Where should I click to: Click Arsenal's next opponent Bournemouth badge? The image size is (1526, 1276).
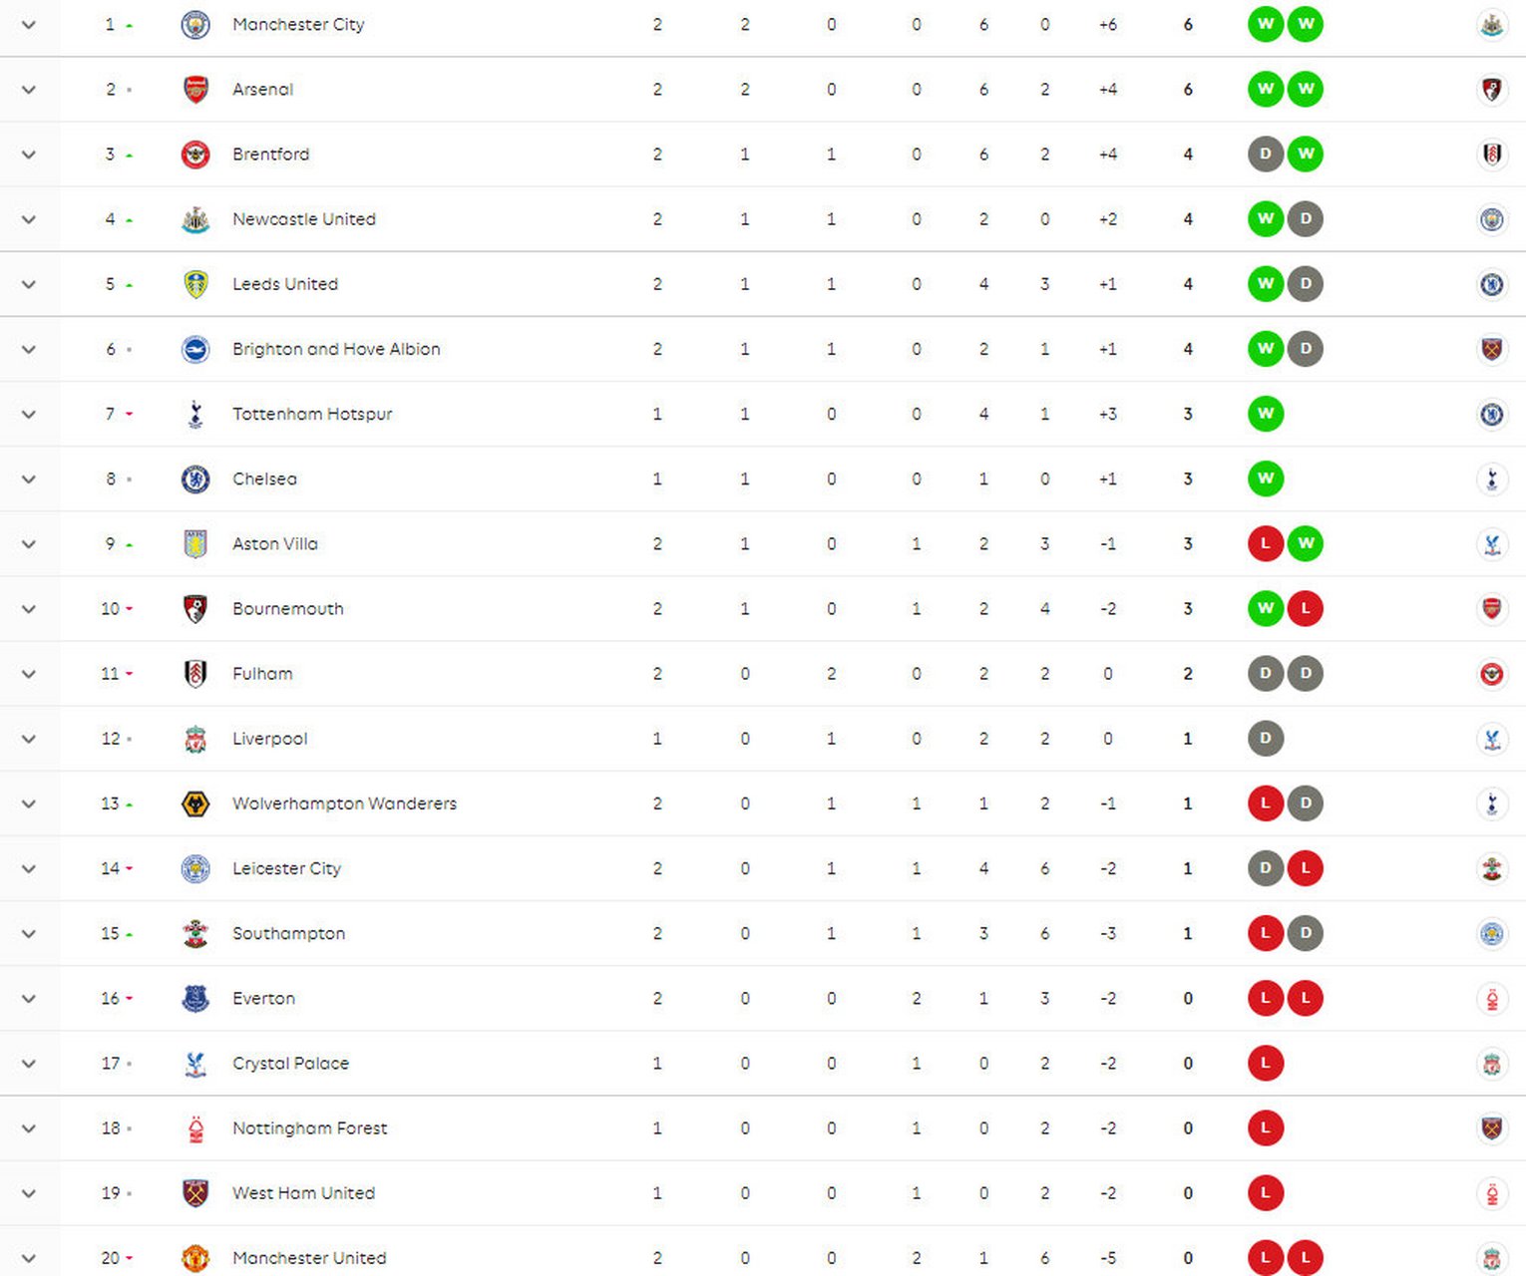pyautogui.click(x=1492, y=90)
